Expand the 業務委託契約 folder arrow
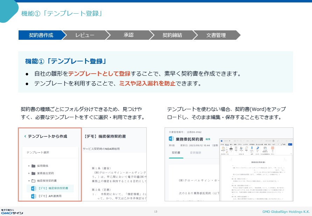 (29, 173)
